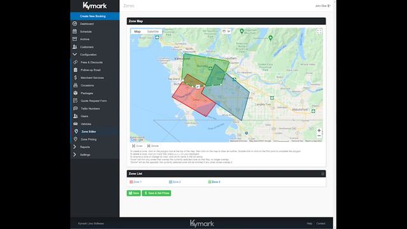Click the undo icon on polygon edge
This screenshot has height=229, width=407.
pos(198,87)
